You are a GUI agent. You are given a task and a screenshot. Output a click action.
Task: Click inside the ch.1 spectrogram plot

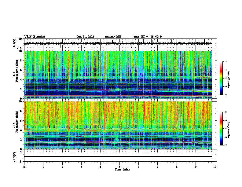[x=118, y=75]
